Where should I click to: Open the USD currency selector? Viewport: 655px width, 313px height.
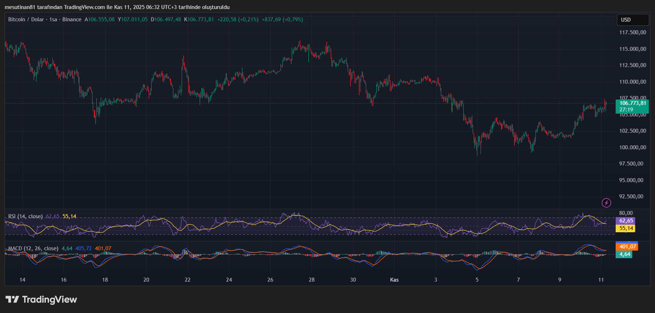[x=632, y=20]
